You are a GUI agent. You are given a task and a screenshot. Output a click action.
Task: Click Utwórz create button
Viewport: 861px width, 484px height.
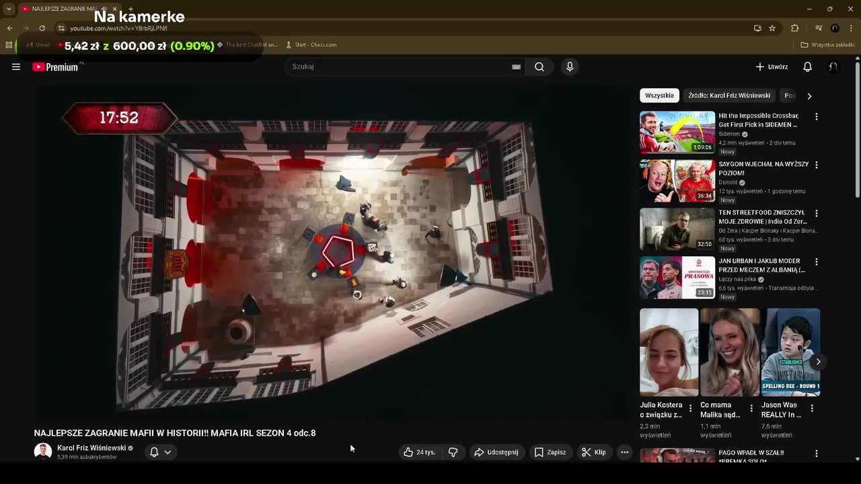coord(772,67)
